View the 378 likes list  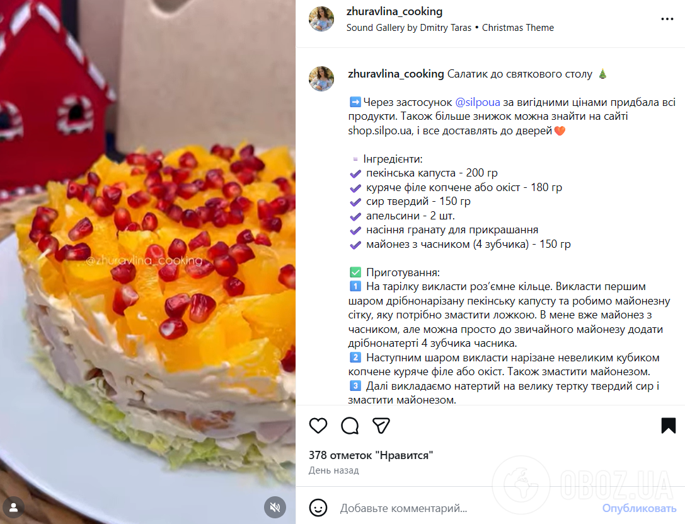371,455
